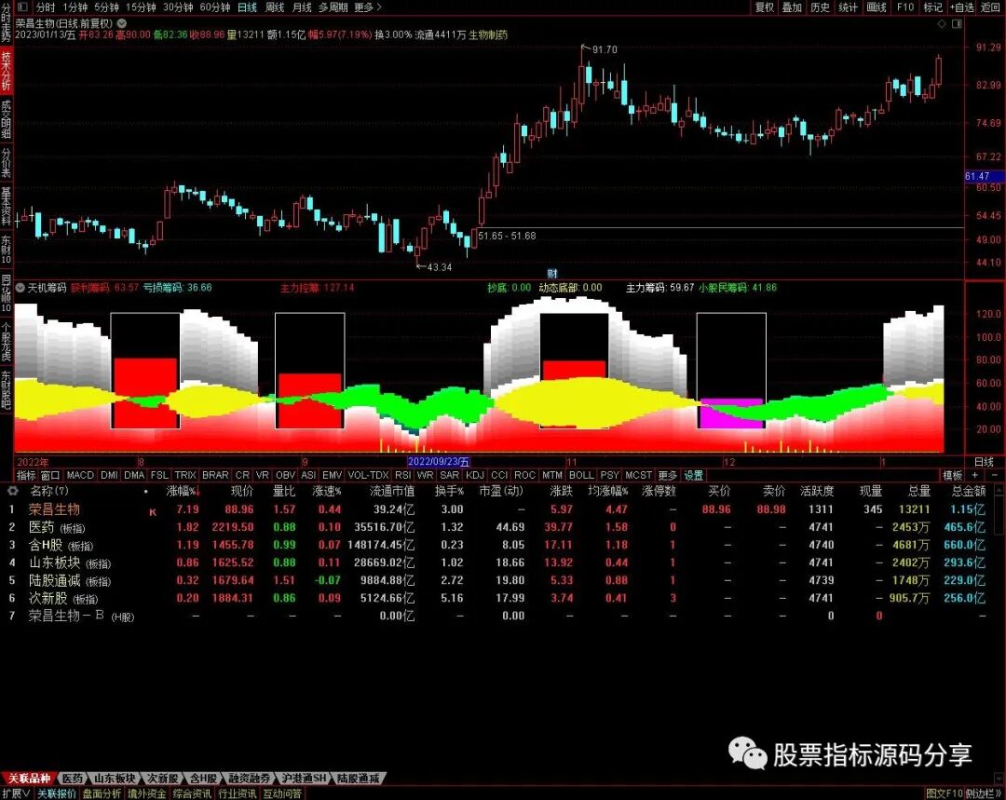Click the 标记 mark button
Image resolution: width=1006 pixels, height=800 pixels.
tap(932, 7)
